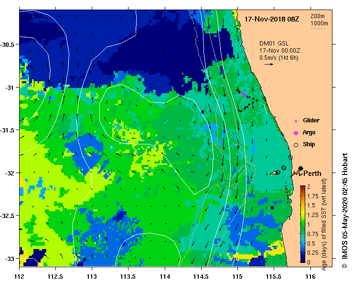Viewport: 353px width, 283px height.
Task: Click the longitude label '114'
Action: (165, 276)
